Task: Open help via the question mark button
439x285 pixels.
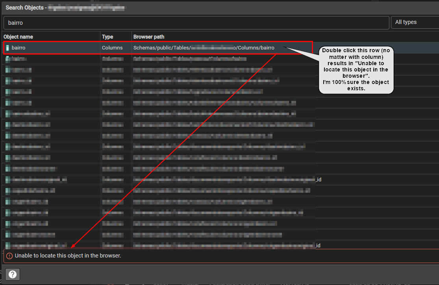Action: (x=13, y=274)
